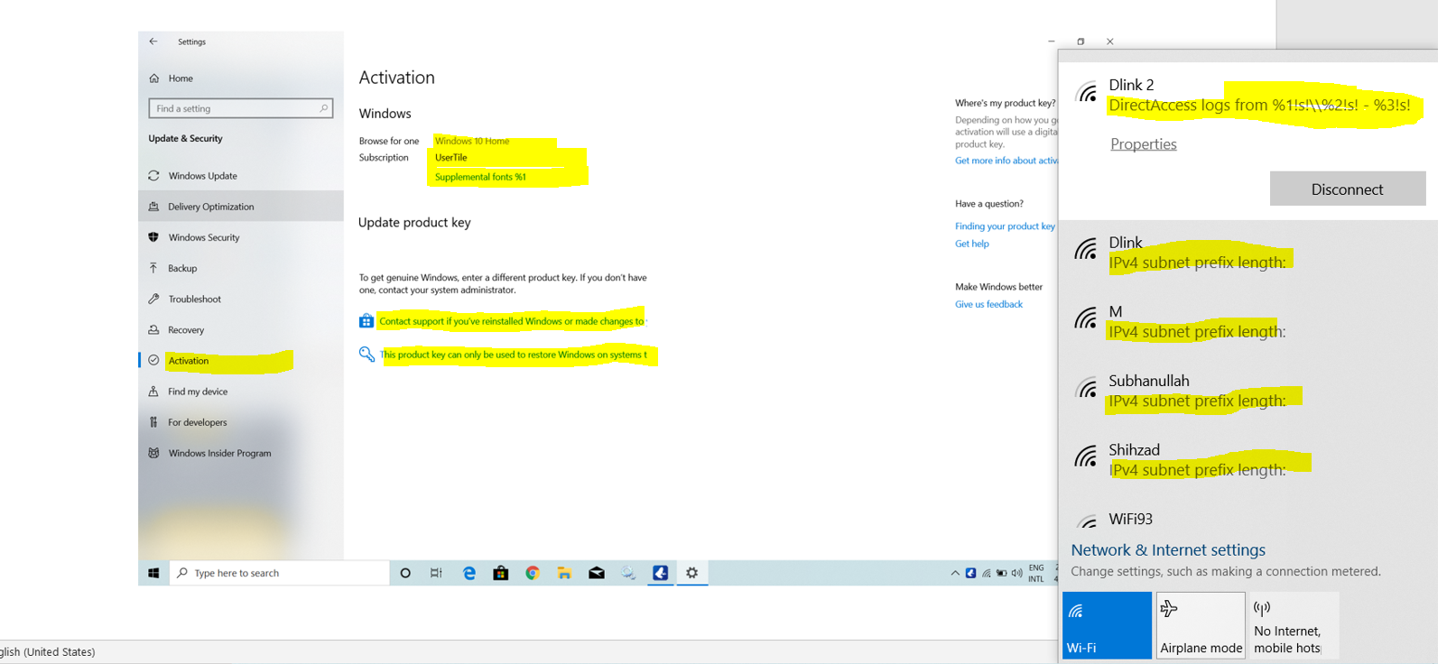Click Type here to search box

pos(279,573)
